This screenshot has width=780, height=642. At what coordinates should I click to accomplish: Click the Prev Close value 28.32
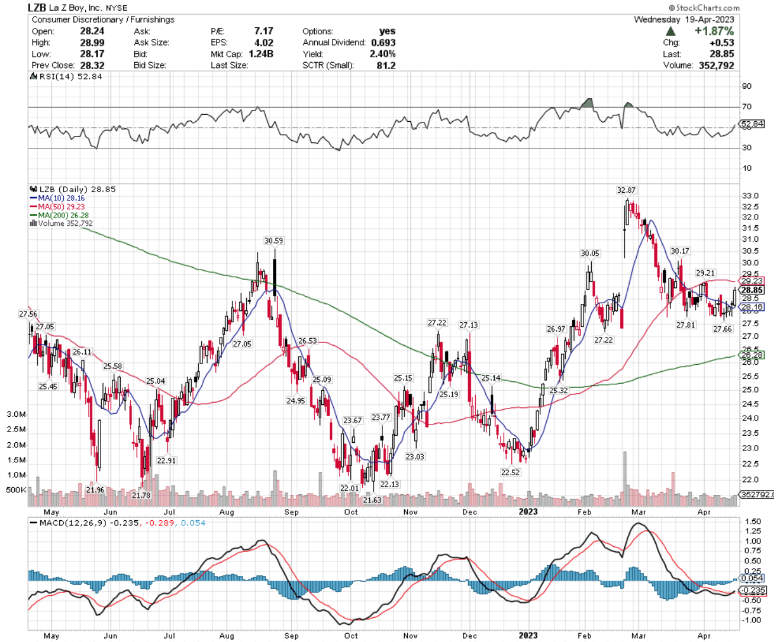(92, 65)
